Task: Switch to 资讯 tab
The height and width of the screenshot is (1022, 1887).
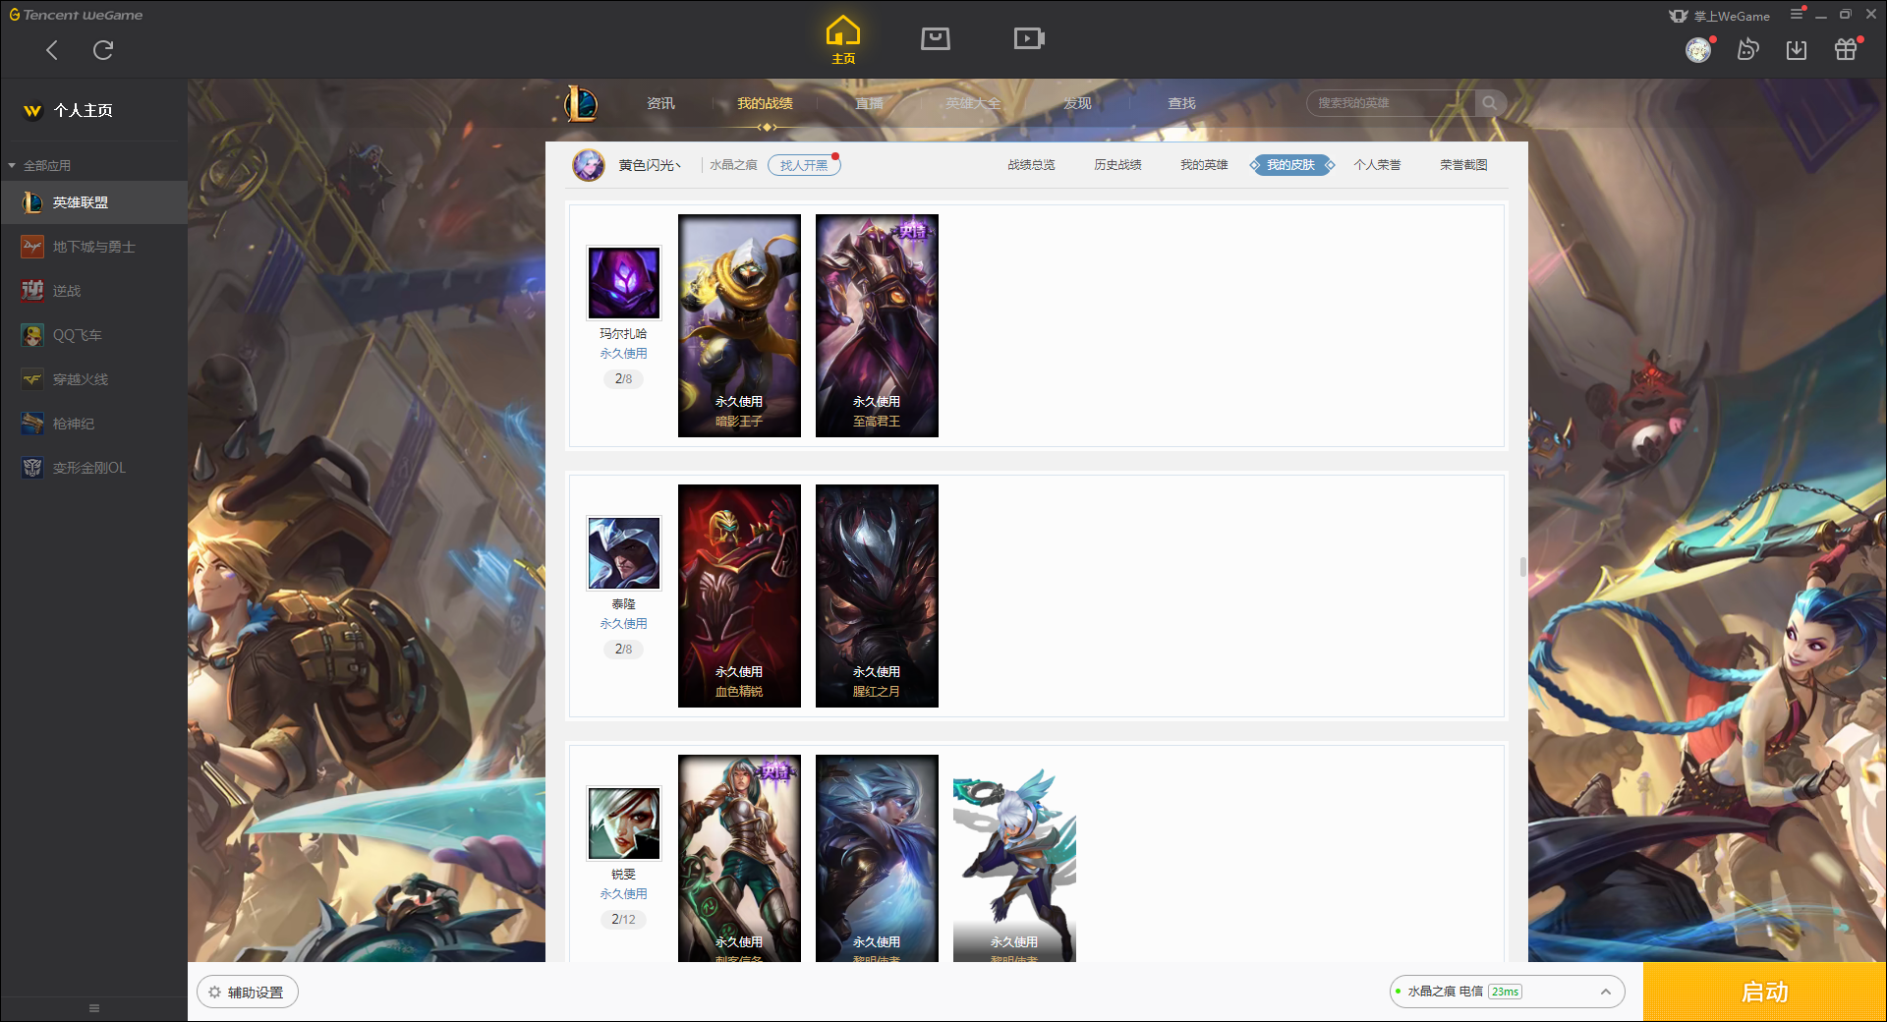Action: click(x=660, y=103)
